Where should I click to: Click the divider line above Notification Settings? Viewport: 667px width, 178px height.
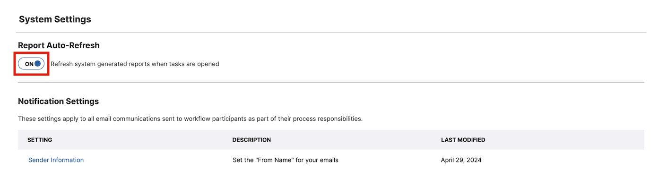pos(331,83)
